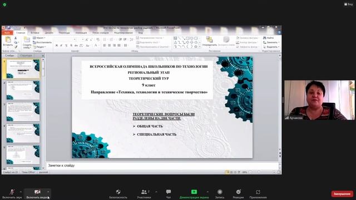356x200 pixels.
Task: Open the Макет layout dropdown
Action: tap(39, 38)
